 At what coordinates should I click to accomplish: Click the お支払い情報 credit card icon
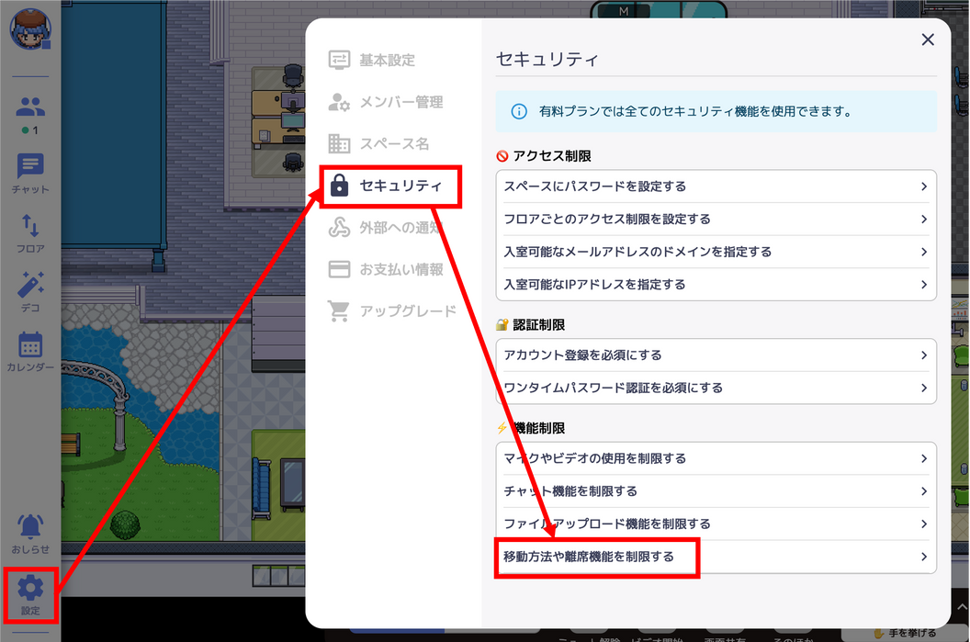click(339, 269)
